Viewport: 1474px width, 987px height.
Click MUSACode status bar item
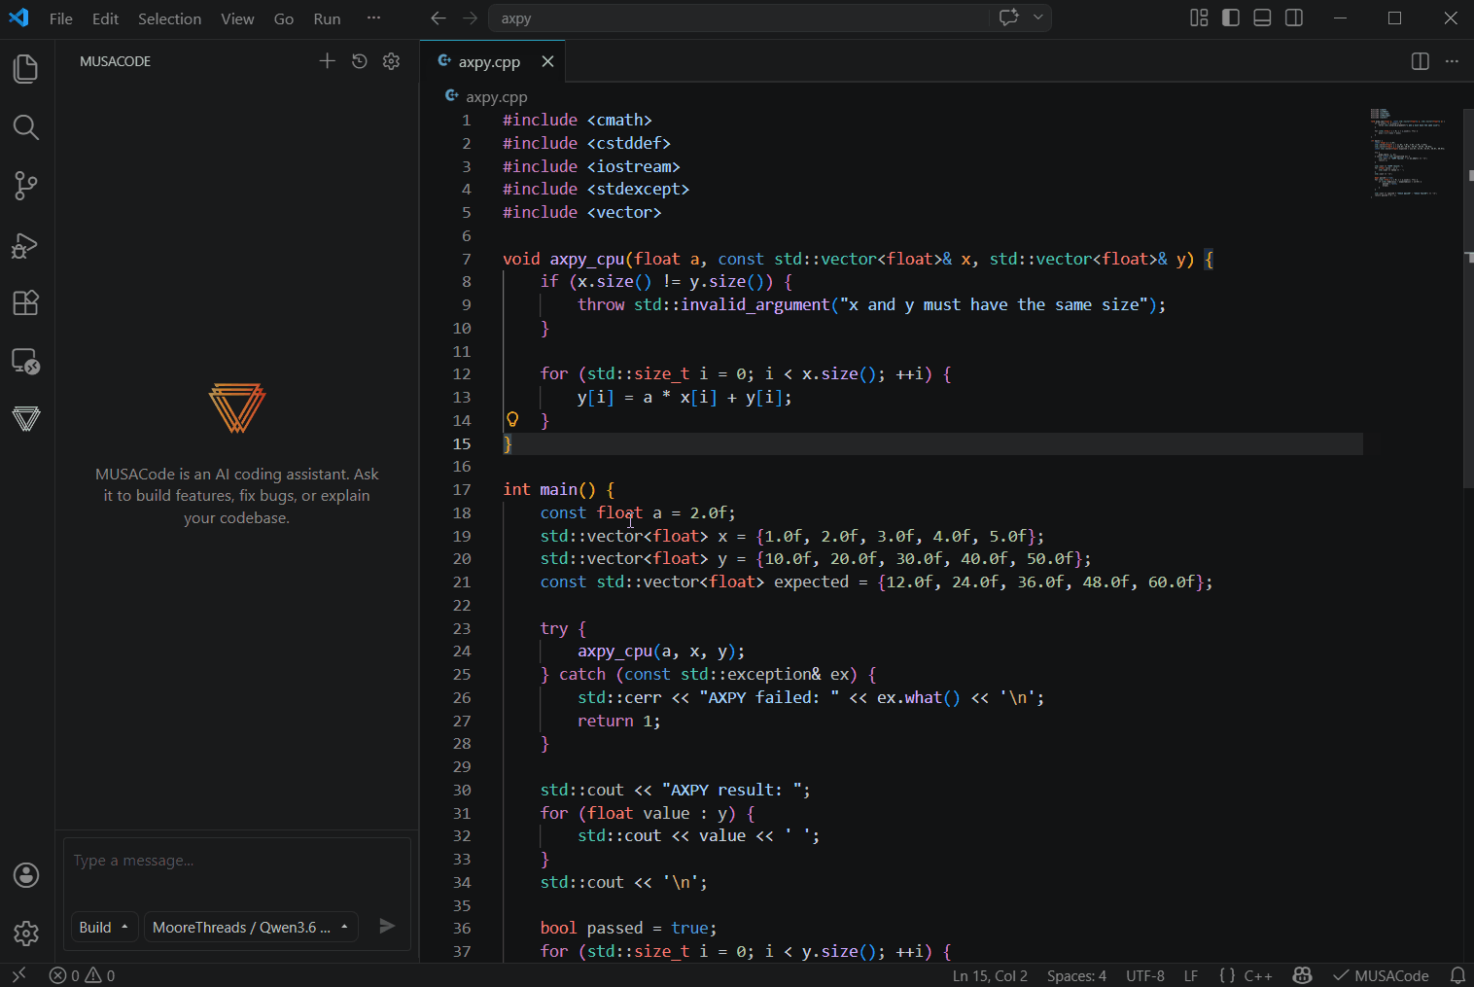point(1381,975)
